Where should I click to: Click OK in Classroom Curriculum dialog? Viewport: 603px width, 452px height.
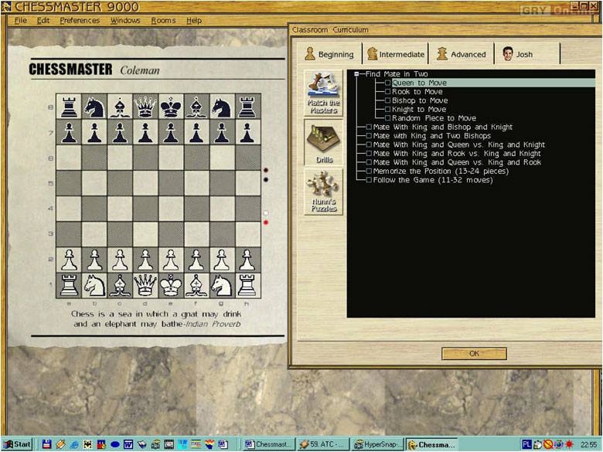tap(474, 354)
